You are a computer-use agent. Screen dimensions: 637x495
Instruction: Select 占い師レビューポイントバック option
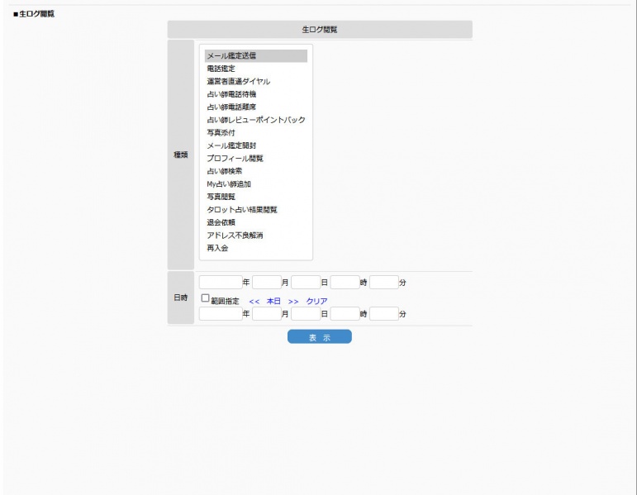pos(254,120)
